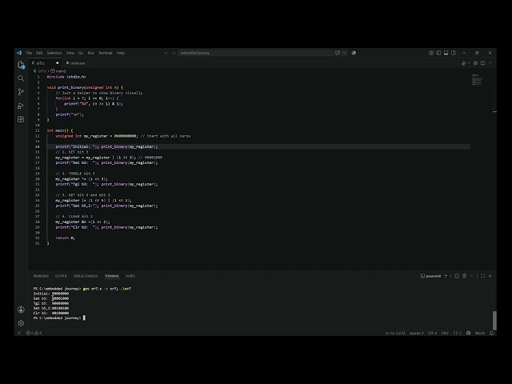Split the editor to the right

[482, 63]
